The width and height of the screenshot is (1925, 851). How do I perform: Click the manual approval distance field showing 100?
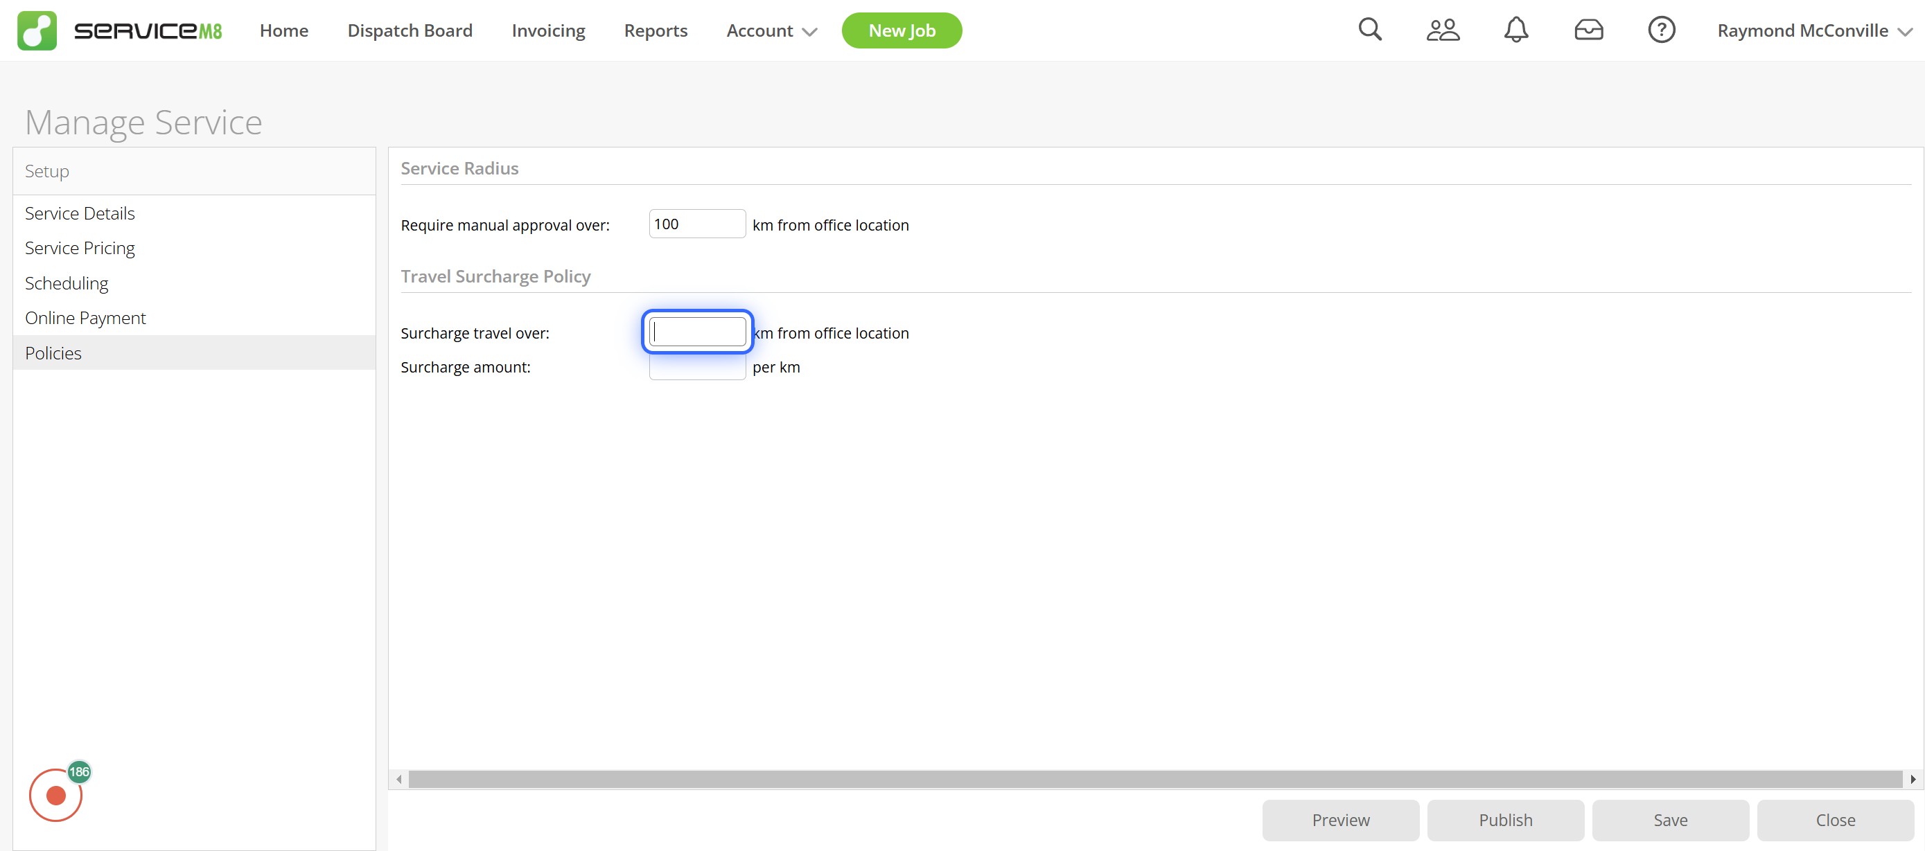pyautogui.click(x=697, y=224)
